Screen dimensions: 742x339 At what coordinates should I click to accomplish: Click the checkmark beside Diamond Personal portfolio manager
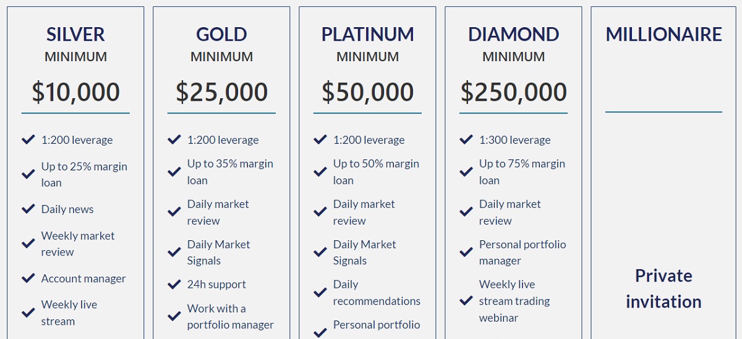[x=466, y=252]
